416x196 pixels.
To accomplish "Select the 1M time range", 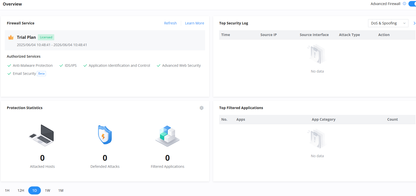I will click(x=61, y=190).
